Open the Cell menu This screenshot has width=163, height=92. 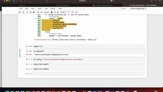pos(46,8)
